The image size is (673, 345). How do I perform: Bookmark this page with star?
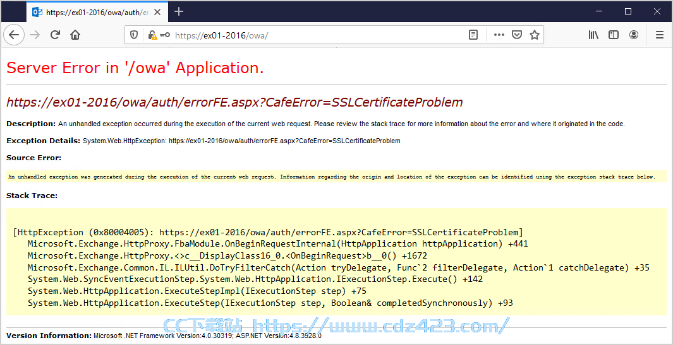coord(535,35)
